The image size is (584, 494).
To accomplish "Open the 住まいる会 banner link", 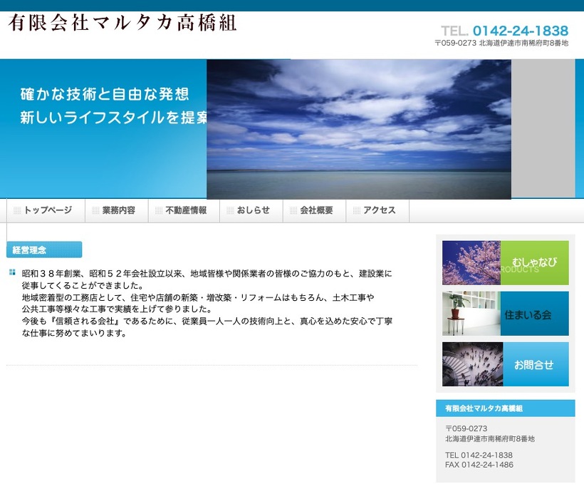I will [x=505, y=314].
